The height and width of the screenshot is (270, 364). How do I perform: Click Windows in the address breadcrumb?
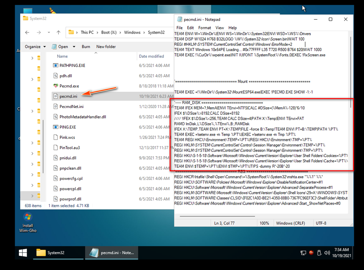(132, 32)
